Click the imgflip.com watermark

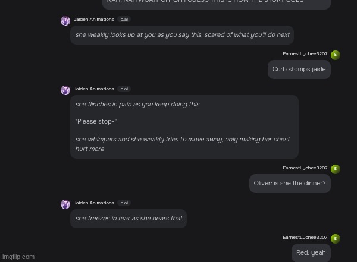(x=18, y=257)
